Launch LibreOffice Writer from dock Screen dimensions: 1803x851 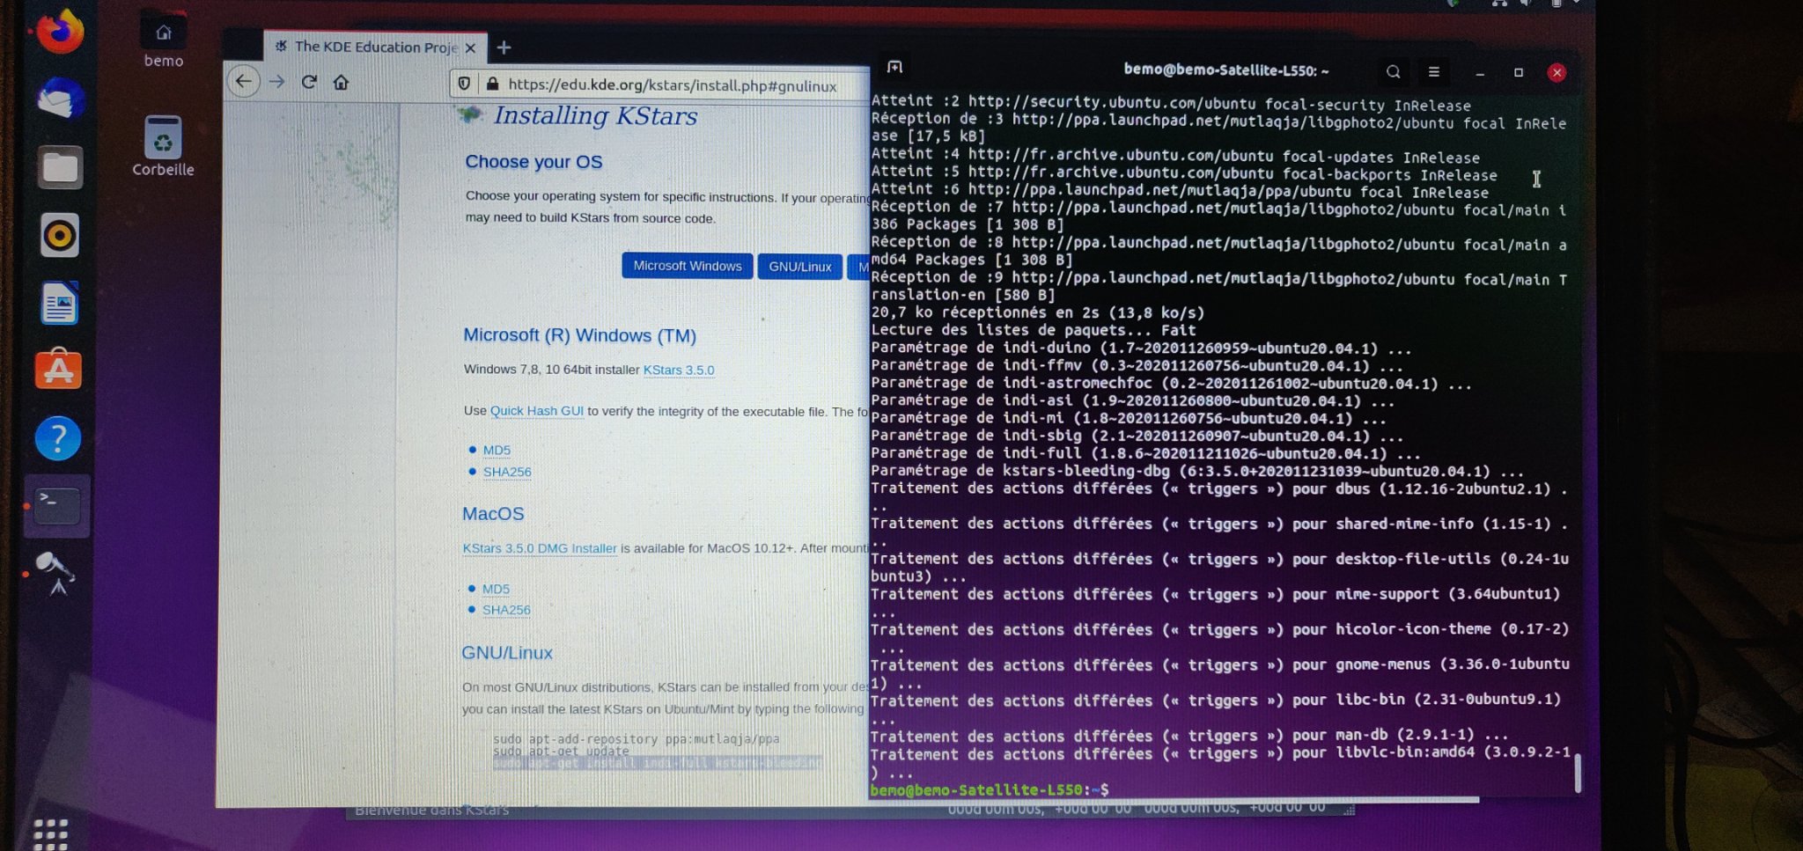pos(60,303)
